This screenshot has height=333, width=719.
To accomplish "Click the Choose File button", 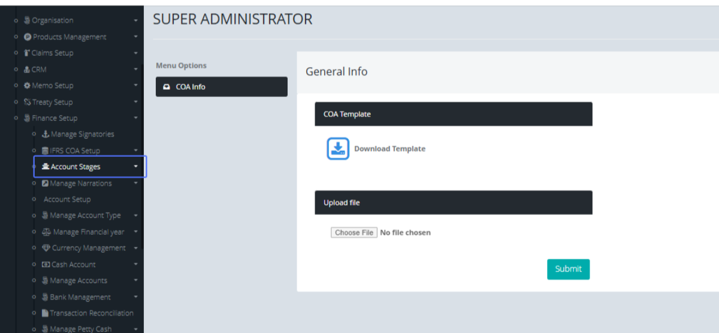I will coord(354,232).
